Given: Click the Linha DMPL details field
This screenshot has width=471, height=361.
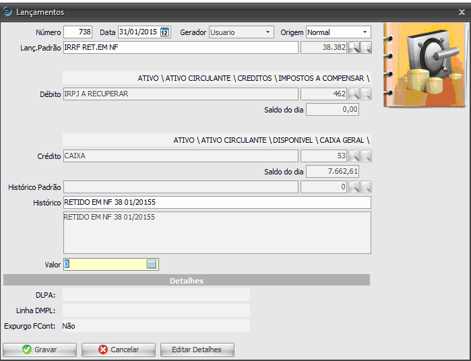Looking at the screenshot, I should click(x=156, y=310).
